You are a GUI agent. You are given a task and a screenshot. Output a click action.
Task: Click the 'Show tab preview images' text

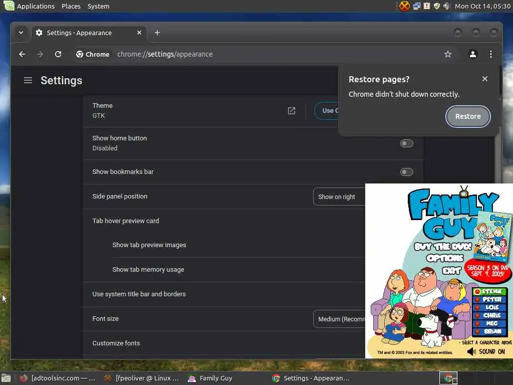point(149,245)
